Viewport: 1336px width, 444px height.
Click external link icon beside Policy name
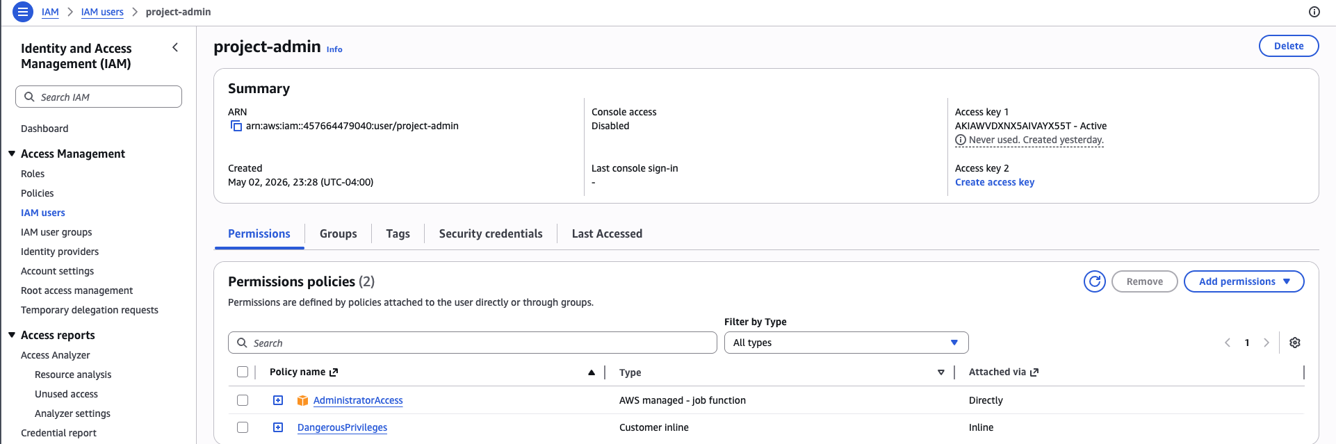pos(334,372)
